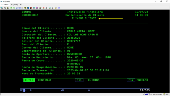Click the birth year 1970

108,57
